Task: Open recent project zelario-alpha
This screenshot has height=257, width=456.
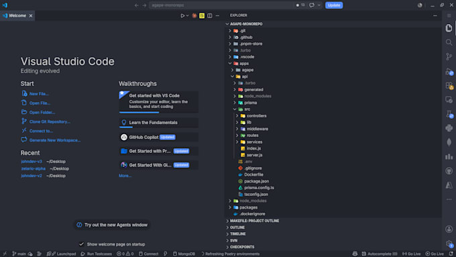Action: point(33,168)
